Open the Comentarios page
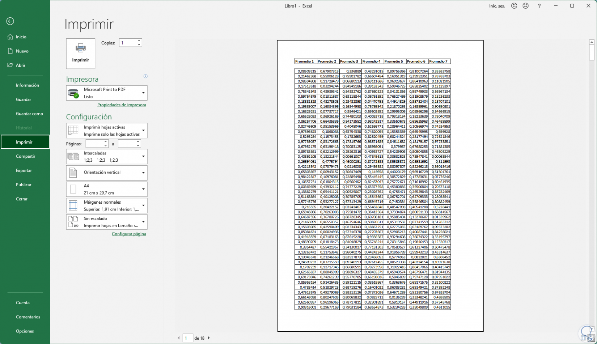The width and height of the screenshot is (597, 344). coord(28,317)
